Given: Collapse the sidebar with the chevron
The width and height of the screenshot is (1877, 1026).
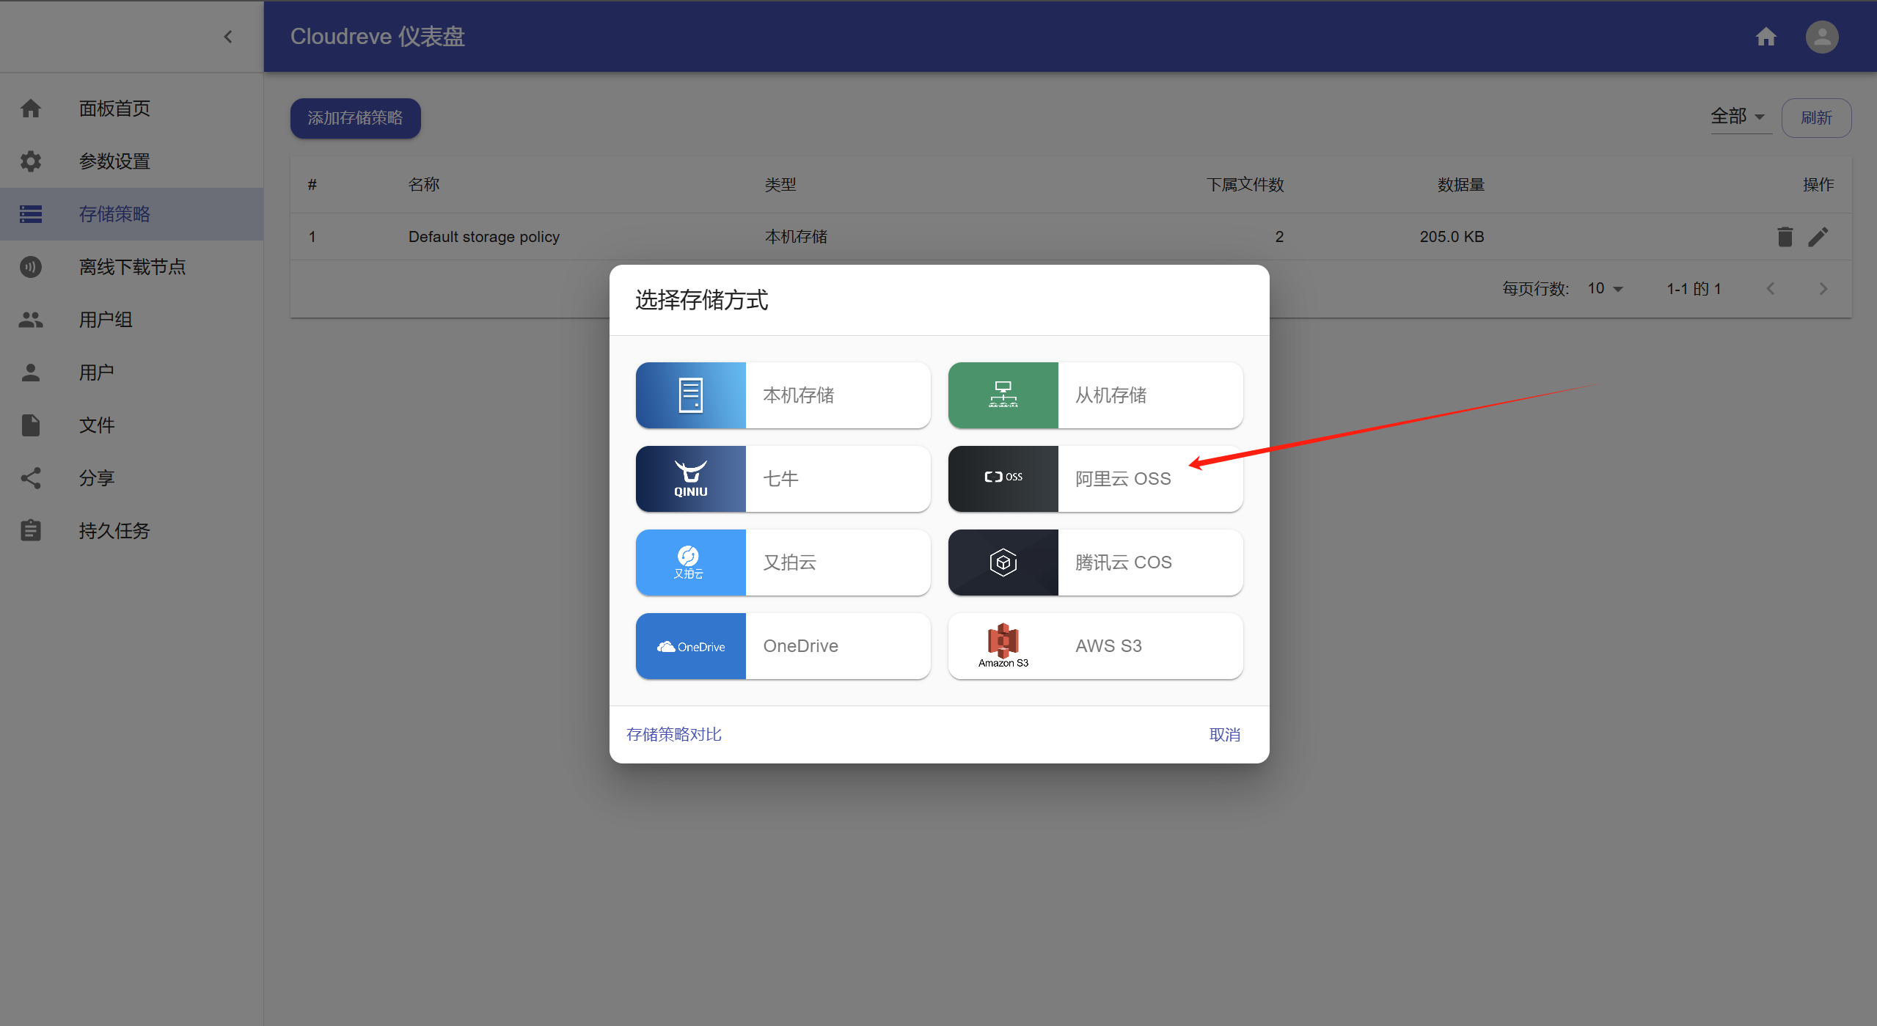Looking at the screenshot, I should tap(228, 37).
